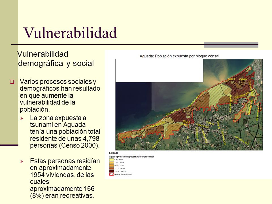Click legend subtitle 'Aguada población expuesta por bloque censal'

[x=131, y=157]
